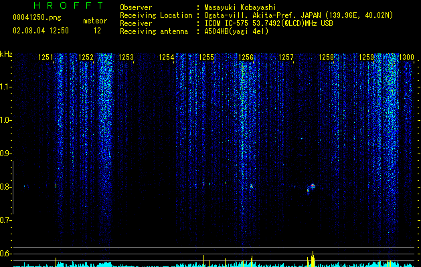Click the 1255 time marker
421x267 pixels.
[206, 57]
